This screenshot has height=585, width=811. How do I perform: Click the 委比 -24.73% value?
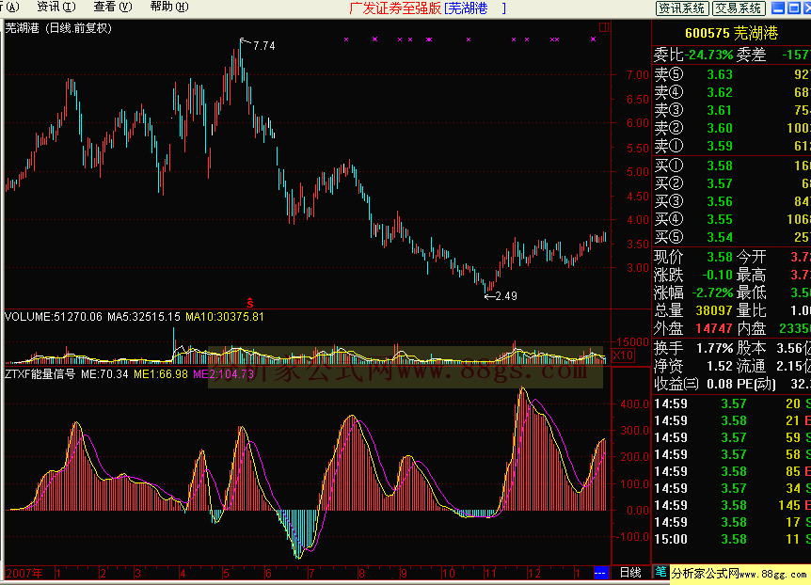point(708,55)
